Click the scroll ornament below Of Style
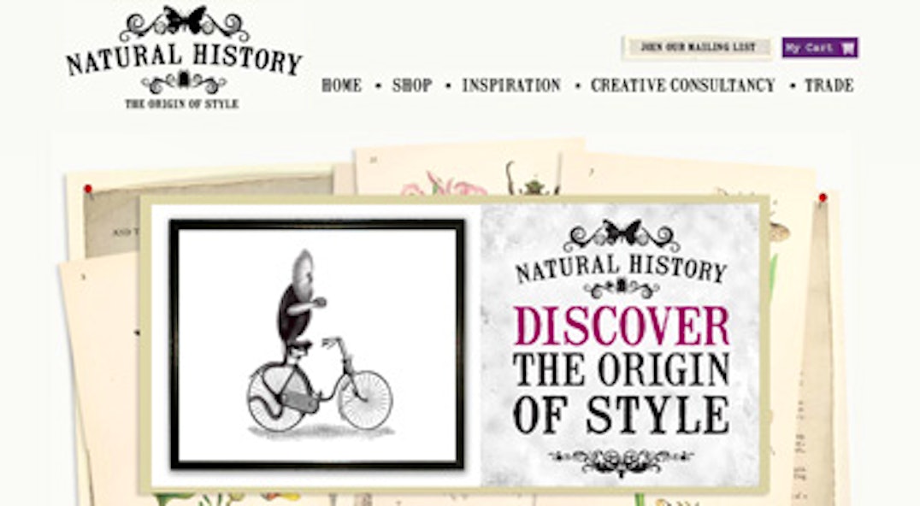Image resolution: width=920 pixels, height=506 pixels. (622, 460)
